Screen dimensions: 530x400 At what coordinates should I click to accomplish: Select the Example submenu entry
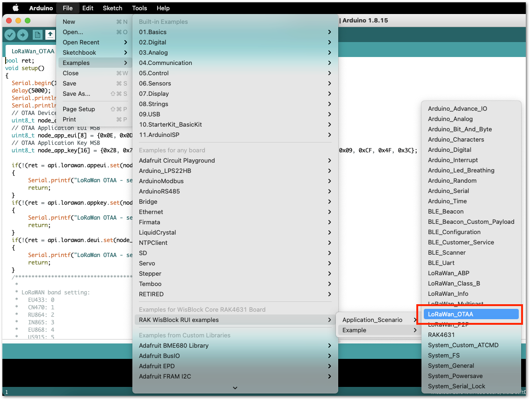378,330
